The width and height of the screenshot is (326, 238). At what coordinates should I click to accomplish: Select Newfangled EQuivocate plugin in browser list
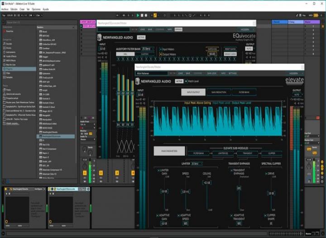(x=56, y=136)
